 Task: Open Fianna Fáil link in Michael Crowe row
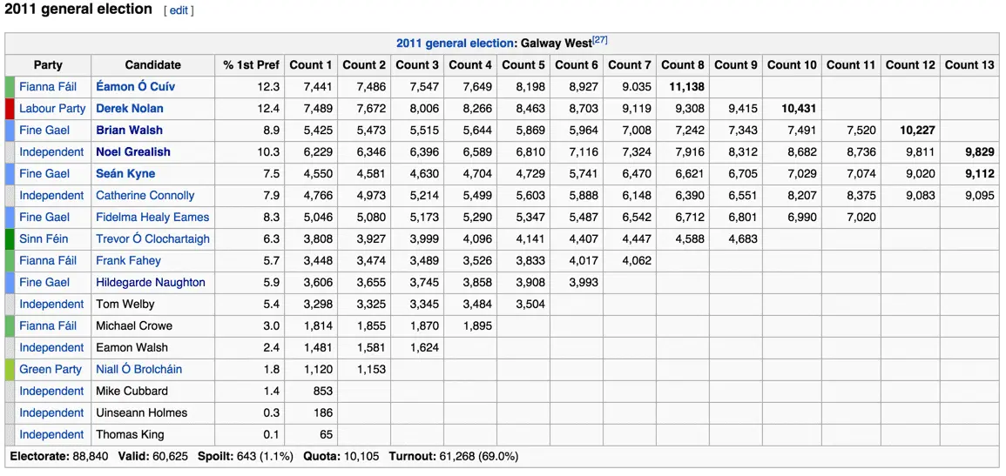48,325
